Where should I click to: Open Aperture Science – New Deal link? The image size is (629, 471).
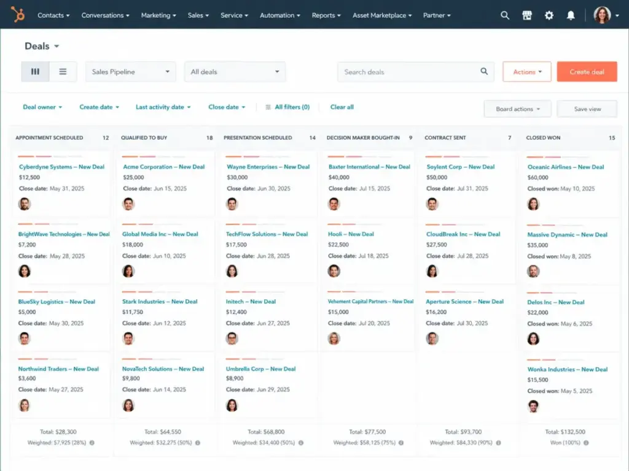coord(464,301)
